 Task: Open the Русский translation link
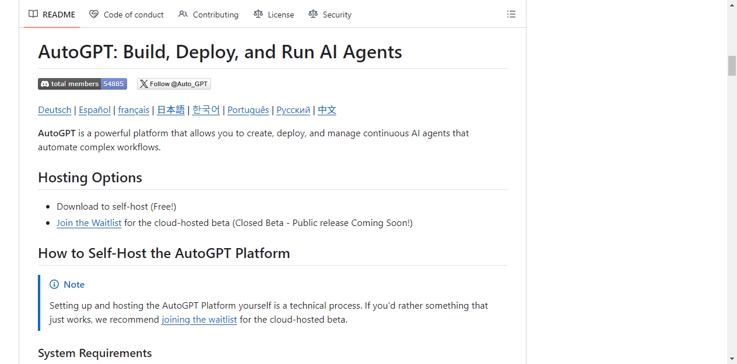(x=293, y=110)
